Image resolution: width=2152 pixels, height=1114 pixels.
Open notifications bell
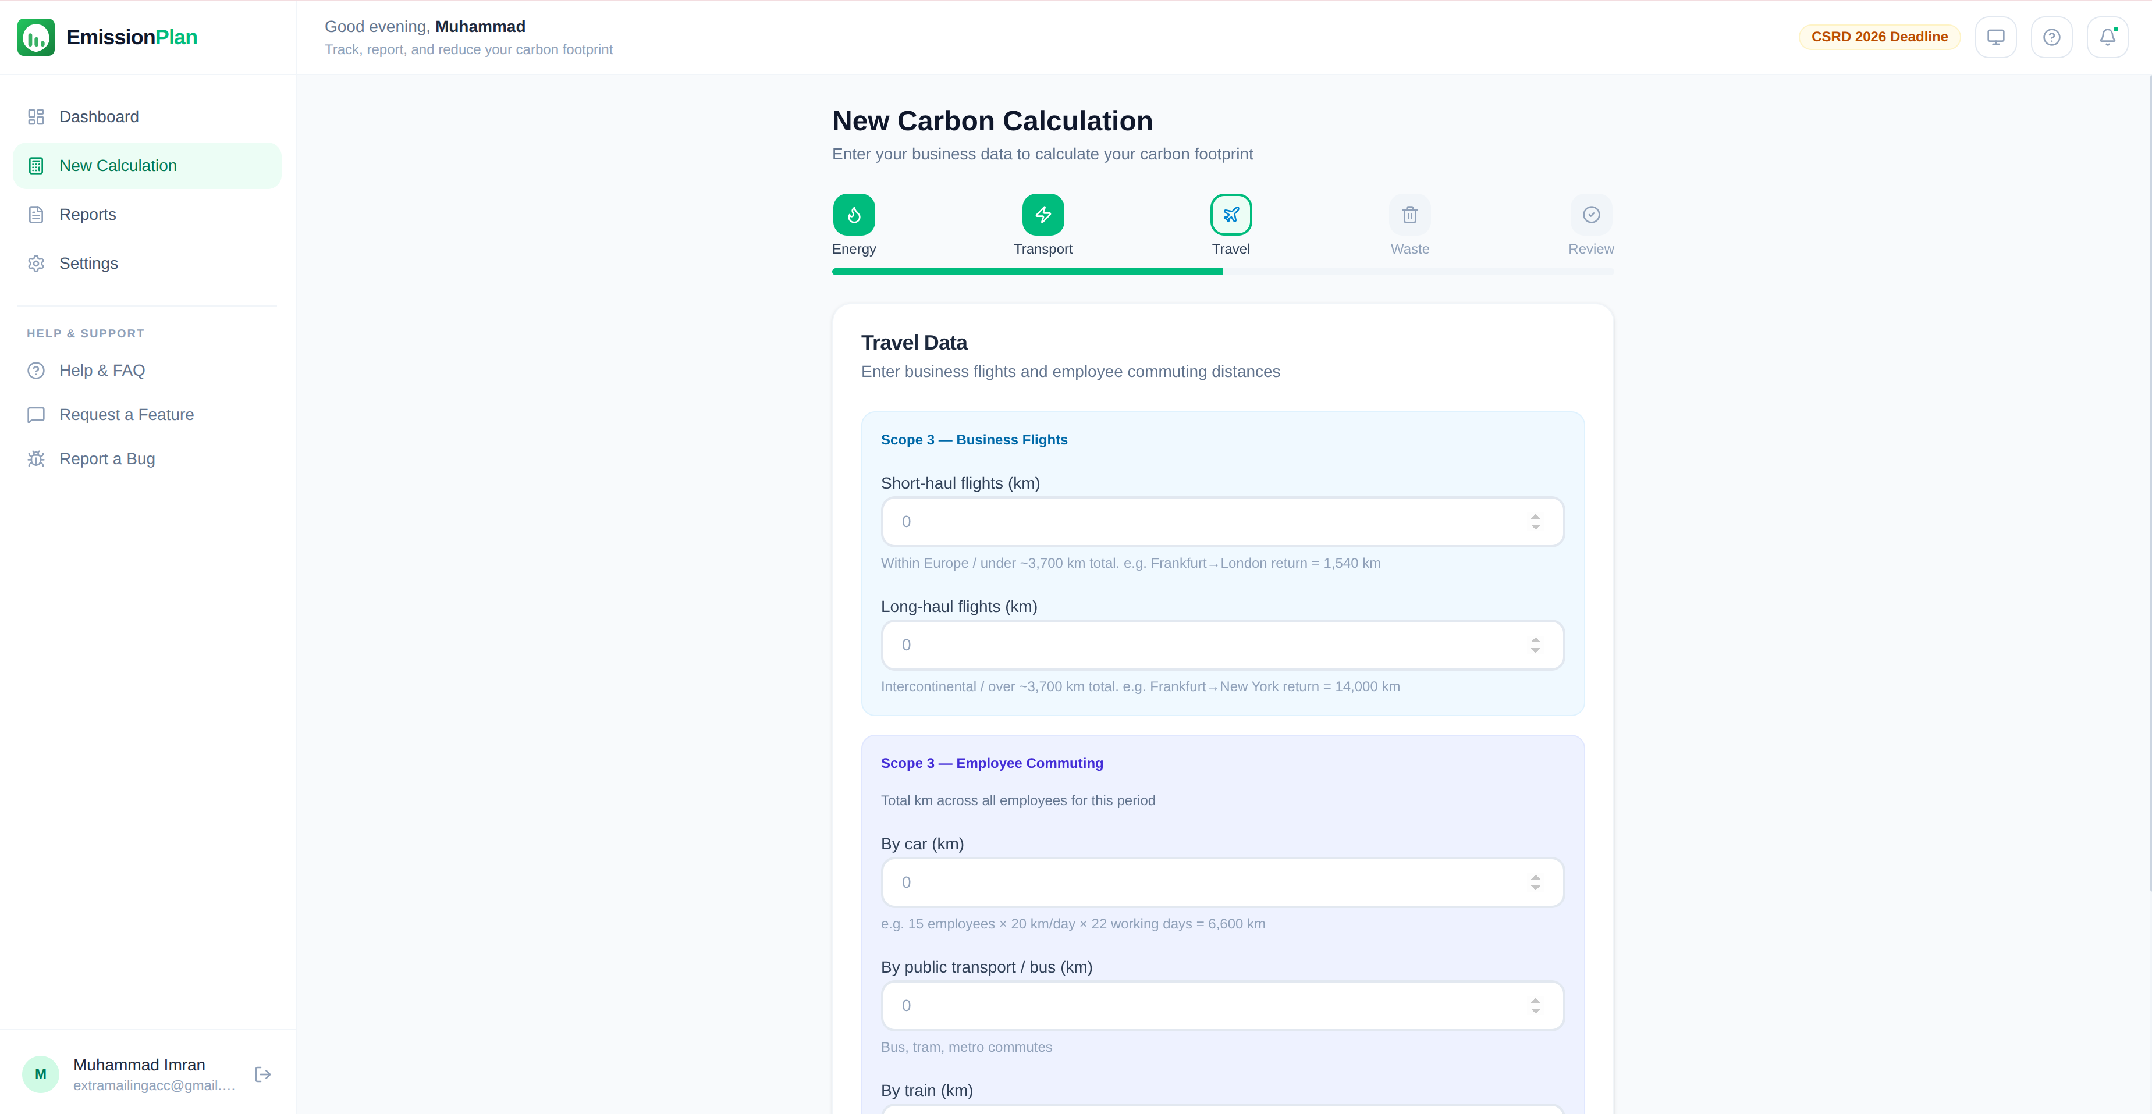[x=2107, y=37]
